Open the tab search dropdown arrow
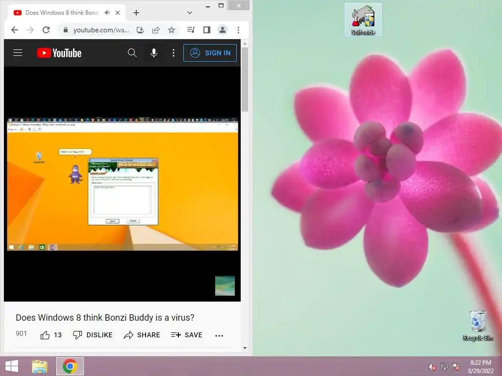This screenshot has width=502, height=376. (x=190, y=13)
